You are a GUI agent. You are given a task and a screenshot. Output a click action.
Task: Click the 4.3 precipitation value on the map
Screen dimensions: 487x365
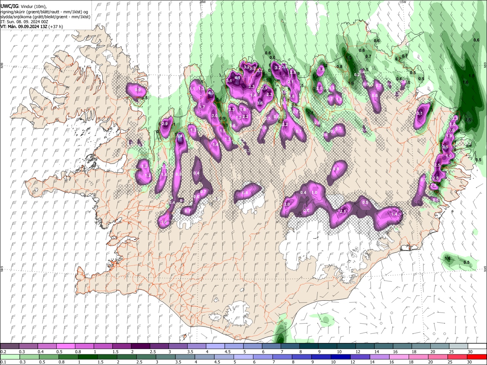click(x=211, y=92)
